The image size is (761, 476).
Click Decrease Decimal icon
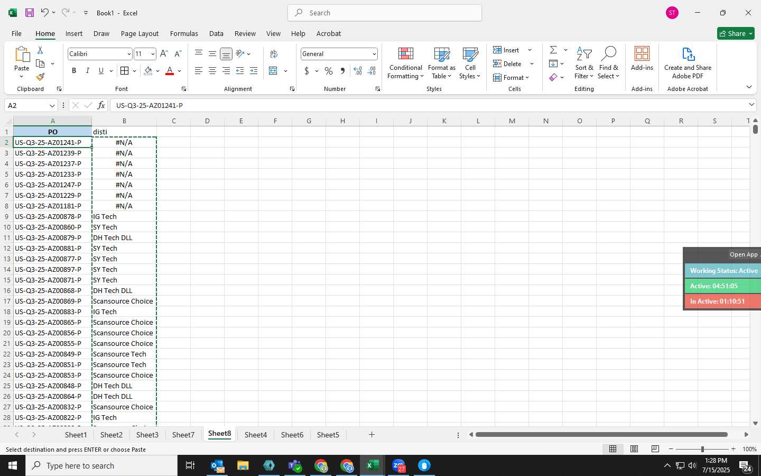[372, 71]
